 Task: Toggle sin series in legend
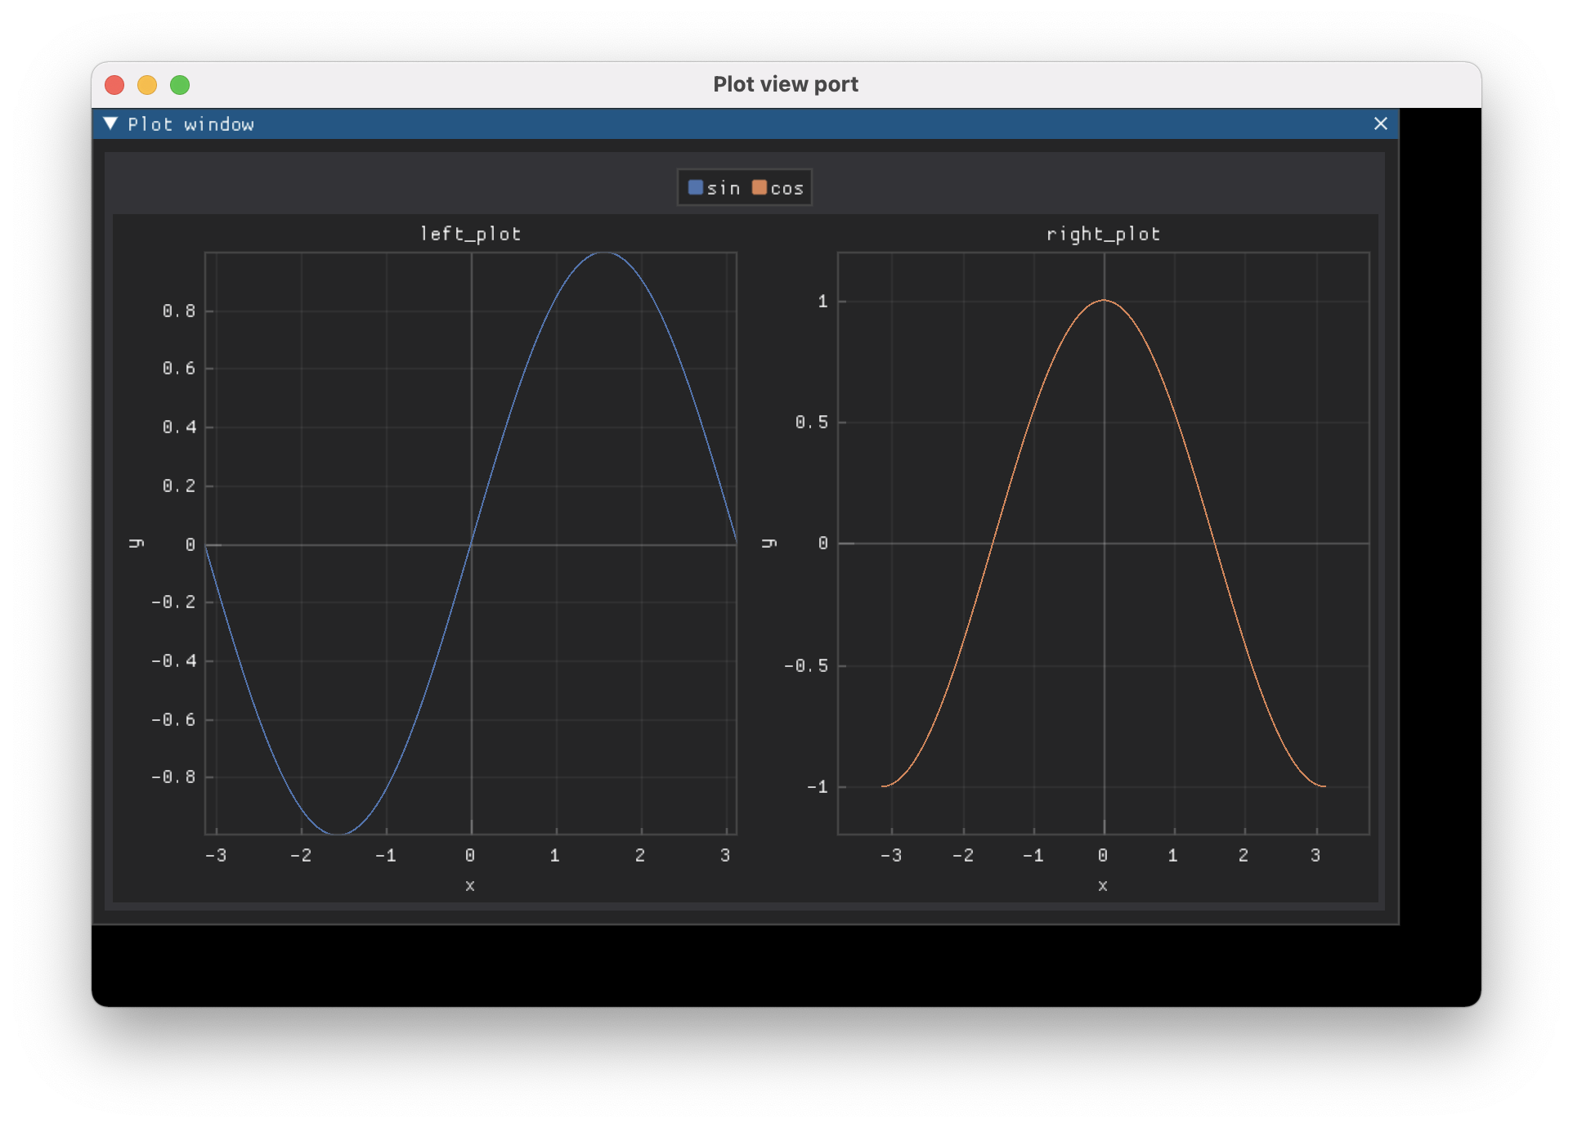[723, 188]
